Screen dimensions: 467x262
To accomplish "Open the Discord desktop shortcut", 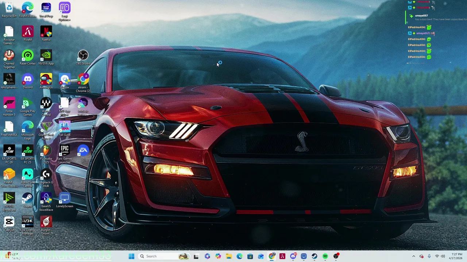I will click(27, 81).
